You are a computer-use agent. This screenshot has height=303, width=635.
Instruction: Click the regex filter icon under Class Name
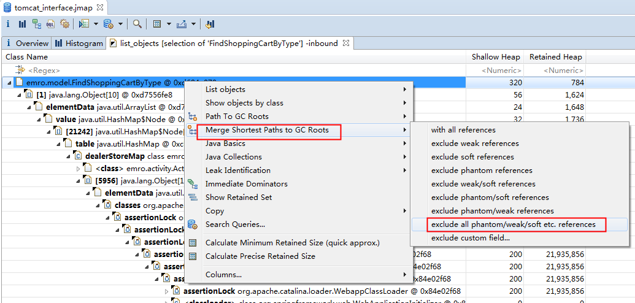pyautogui.click(x=20, y=70)
